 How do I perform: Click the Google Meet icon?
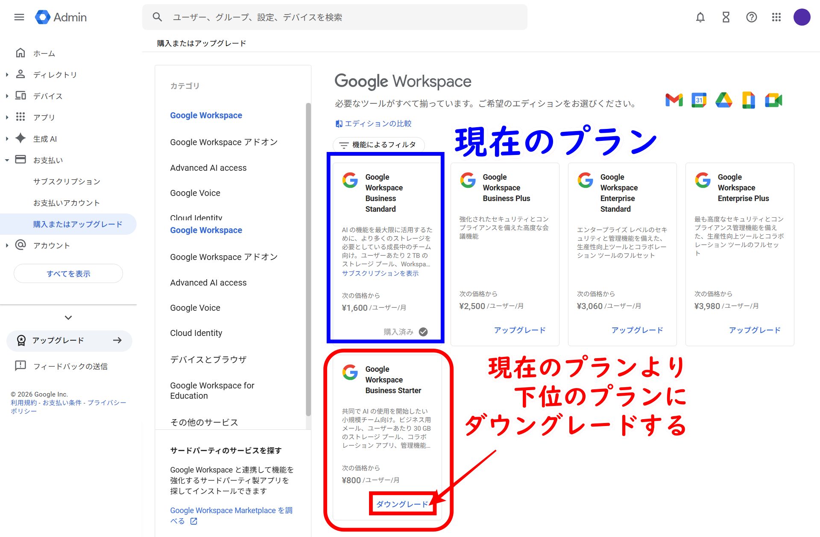773,100
